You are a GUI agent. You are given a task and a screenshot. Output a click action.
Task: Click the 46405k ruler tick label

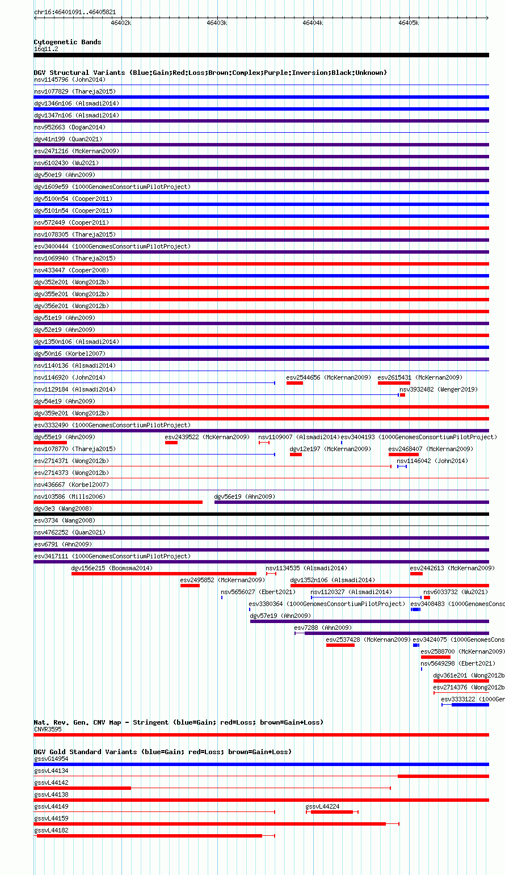point(409,23)
